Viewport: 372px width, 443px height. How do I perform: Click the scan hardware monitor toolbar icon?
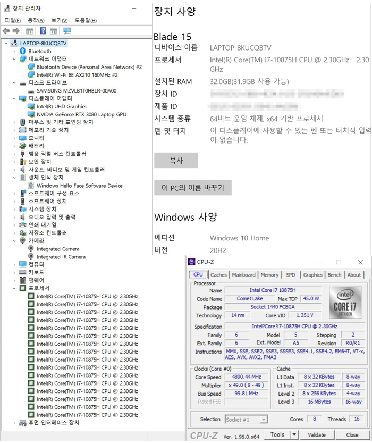[67, 31]
